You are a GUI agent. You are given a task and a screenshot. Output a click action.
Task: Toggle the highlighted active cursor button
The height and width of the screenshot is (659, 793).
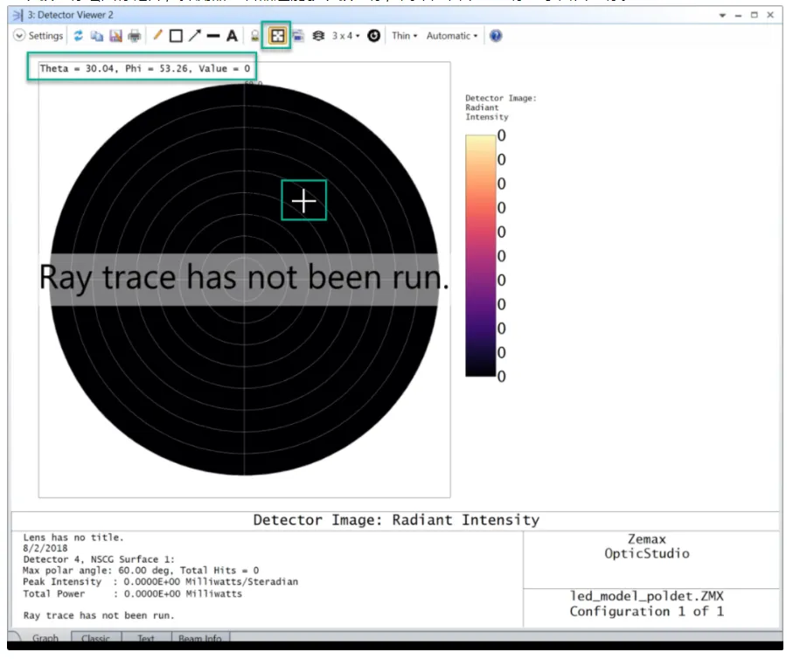pos(277,36)
